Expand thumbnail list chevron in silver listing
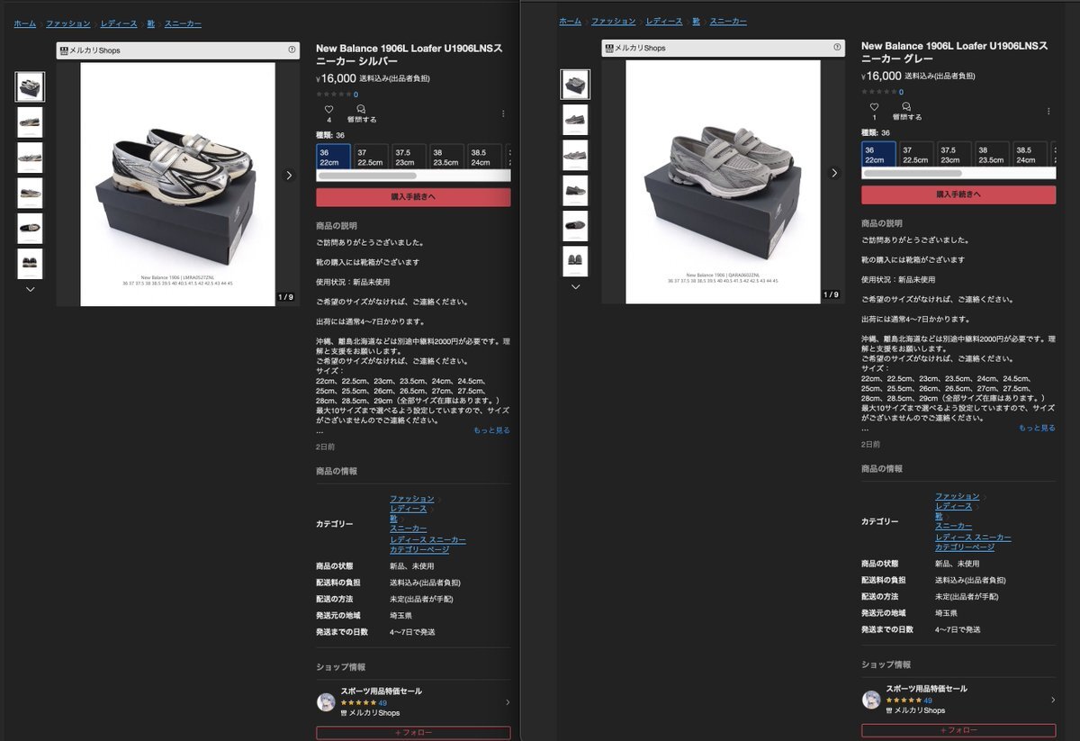The height and width of the screenshot is (741, 1080). pos(30,289)
